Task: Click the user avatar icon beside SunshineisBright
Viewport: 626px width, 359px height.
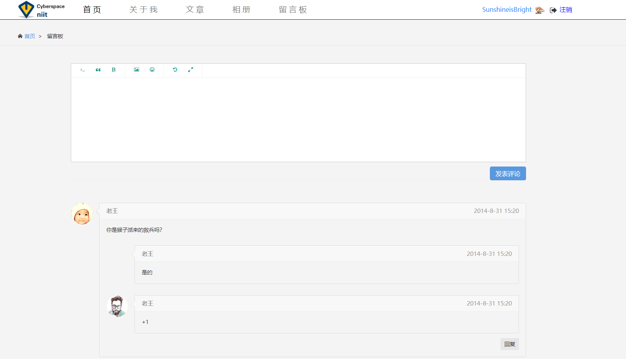Action: coord(540,10)
